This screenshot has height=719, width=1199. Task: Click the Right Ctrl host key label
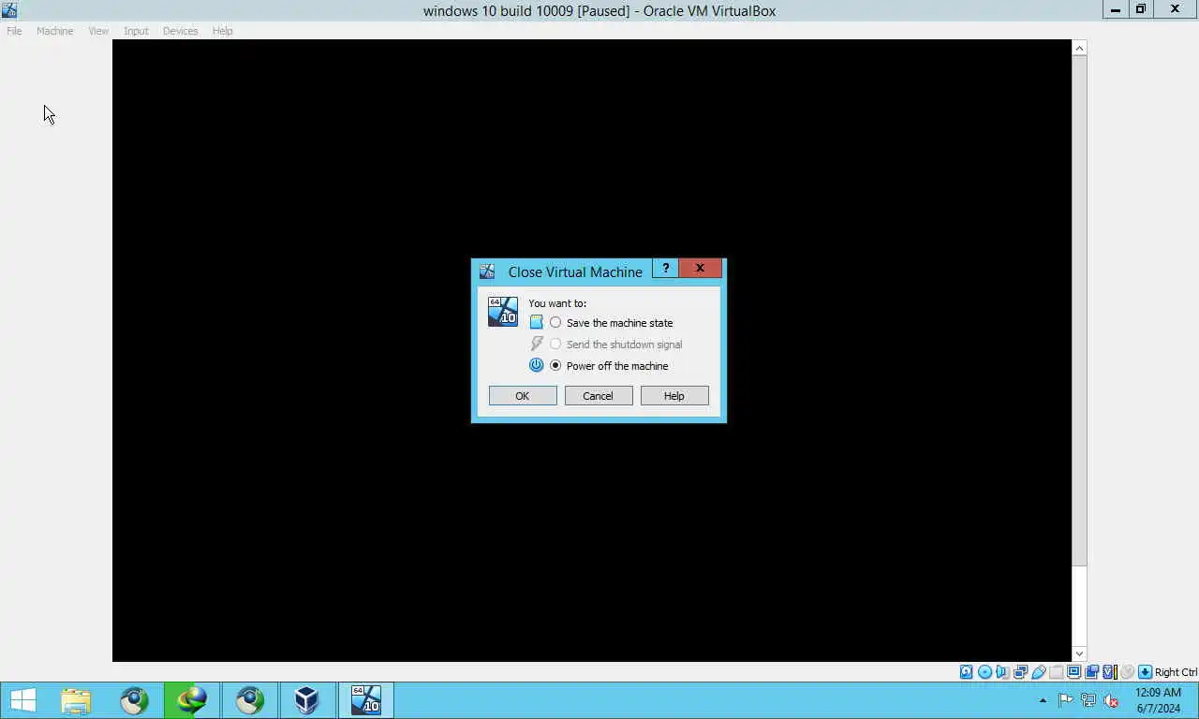point(1176,672)
